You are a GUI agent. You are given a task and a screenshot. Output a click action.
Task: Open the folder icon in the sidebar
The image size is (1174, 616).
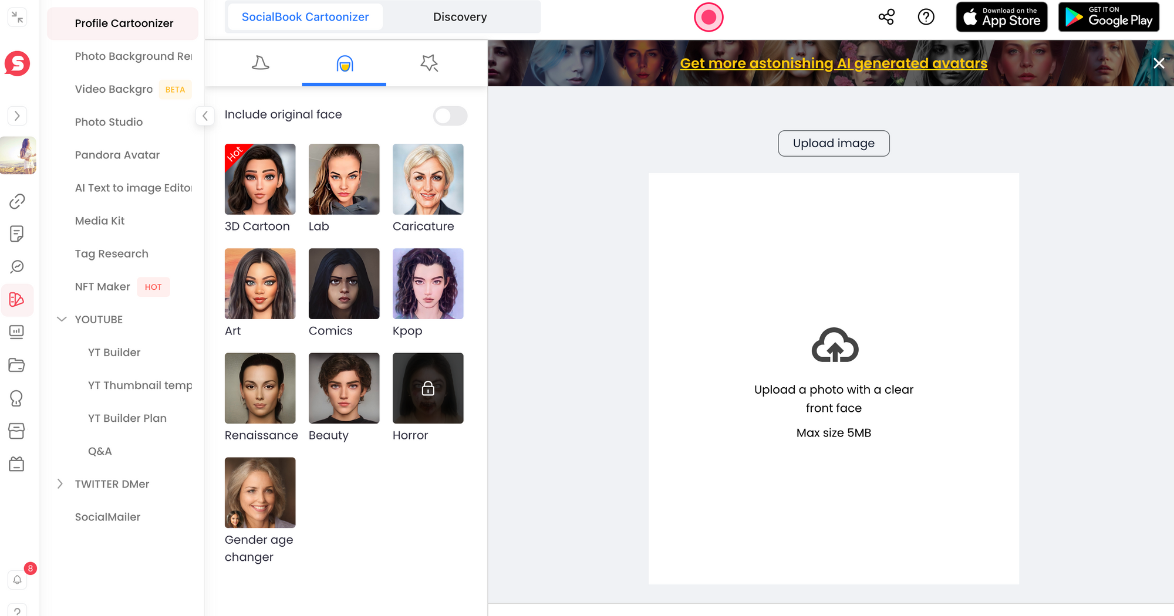(17, 365)
